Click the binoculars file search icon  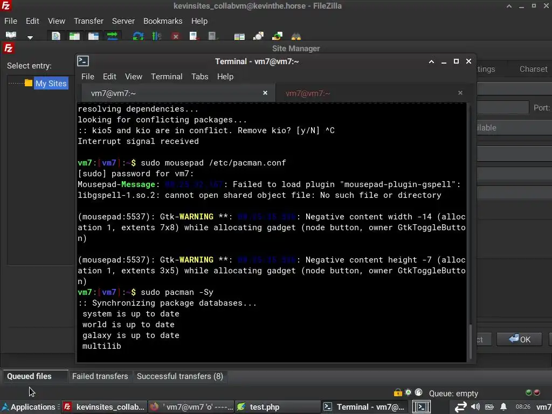click(x=296, y=36)
